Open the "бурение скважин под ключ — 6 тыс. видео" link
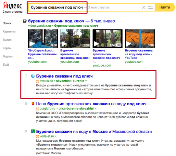The image size is (176, 156). pos(71,21)
